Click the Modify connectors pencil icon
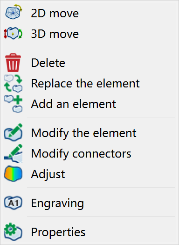Viewport: 179px width, 245px height. tap(13, 153)
